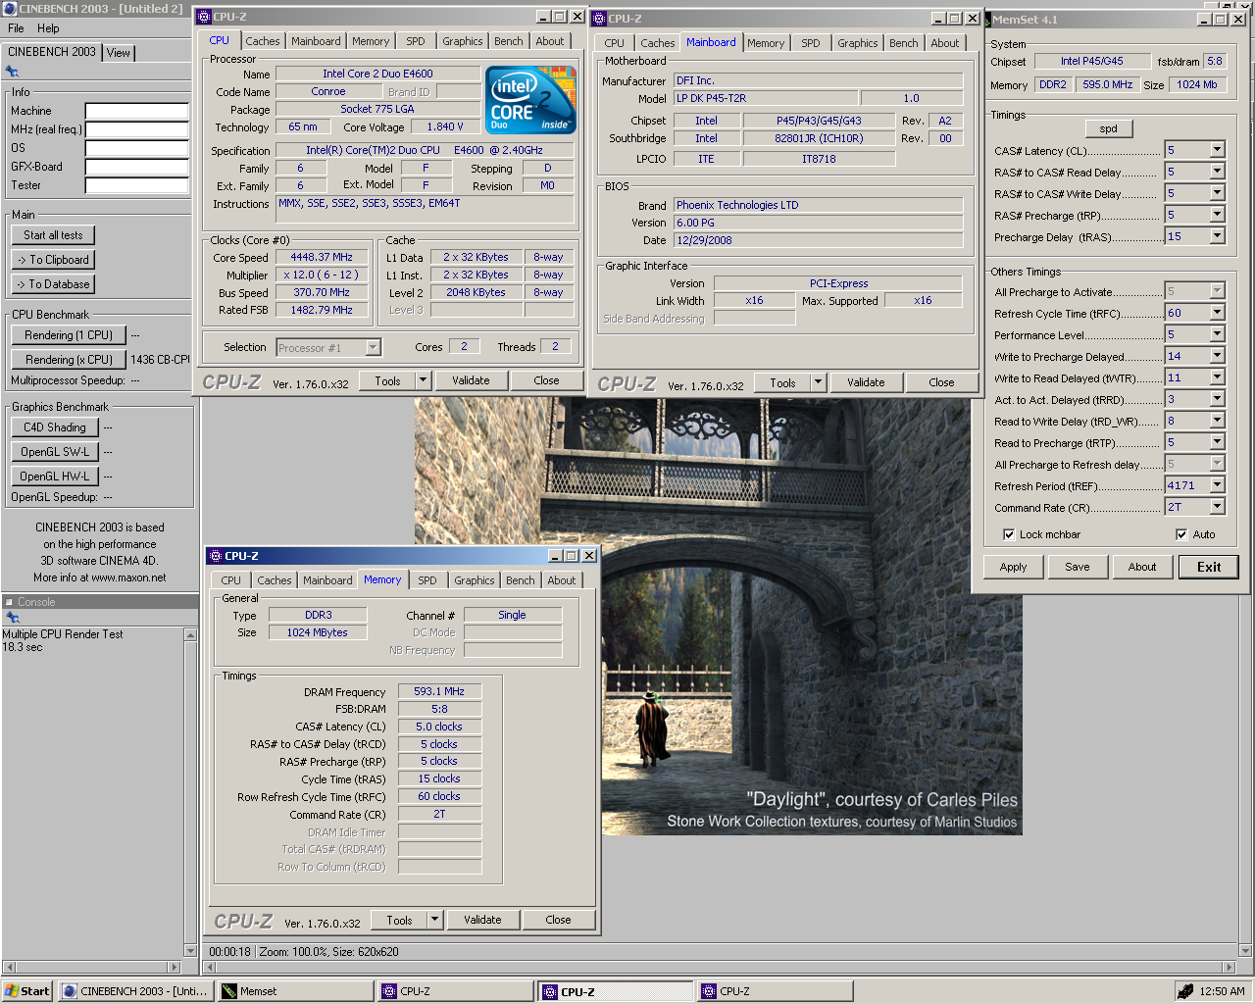The width and height of the screenshot is (1255, 1004).
Task: Open Bench tab in CPU-Z Memory window
Action: pyautogui.click(x=521, y=580)
